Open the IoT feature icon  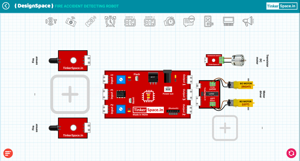pyautogui.click(x=51, y=21)
